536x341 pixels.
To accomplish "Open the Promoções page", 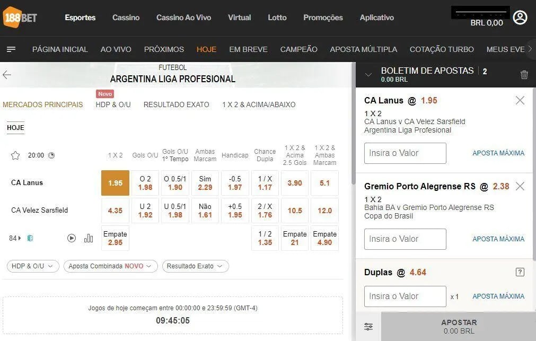I will [x=323, y=18].
